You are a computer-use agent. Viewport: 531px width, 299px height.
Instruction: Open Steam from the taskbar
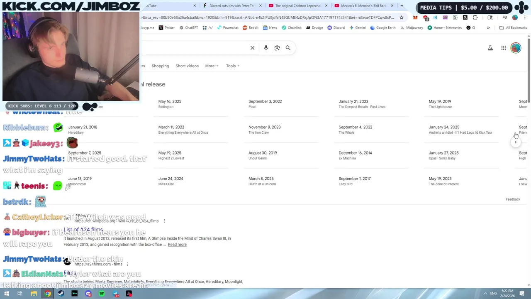tap(61, 294)
